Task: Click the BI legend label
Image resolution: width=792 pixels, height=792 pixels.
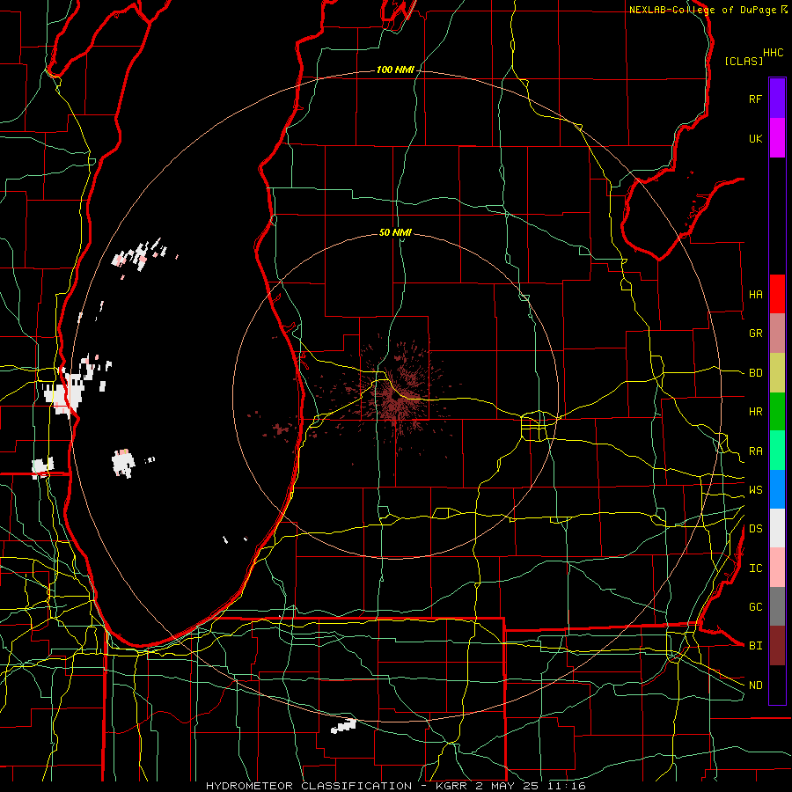Action: click(x=755, y=646)
